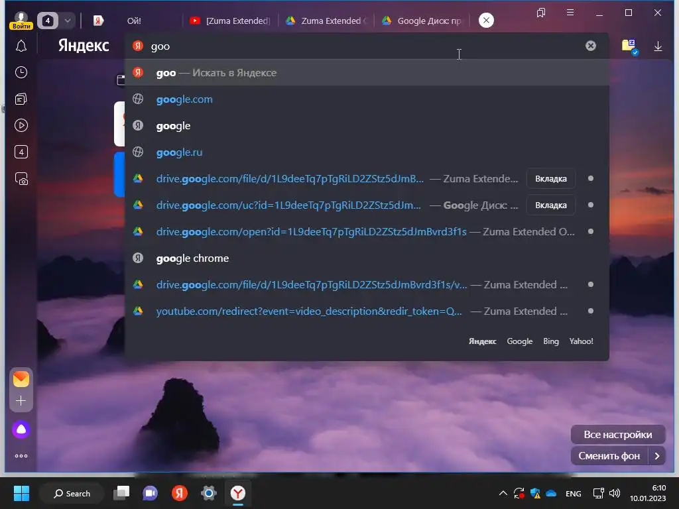Open taskbar Search box
Viewport: 679px width, 509px height.
point(72,493)
